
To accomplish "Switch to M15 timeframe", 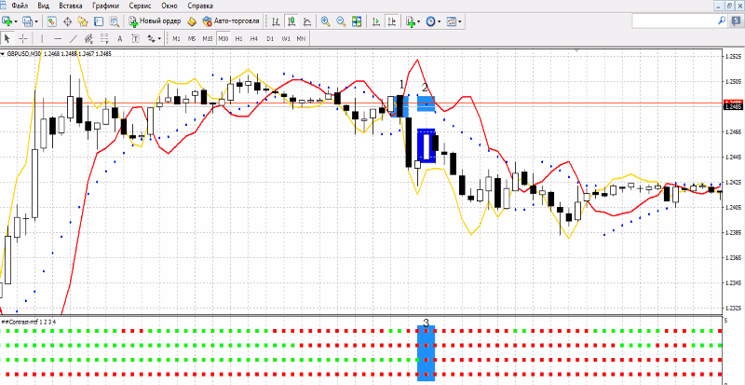I will click(208, 38).
